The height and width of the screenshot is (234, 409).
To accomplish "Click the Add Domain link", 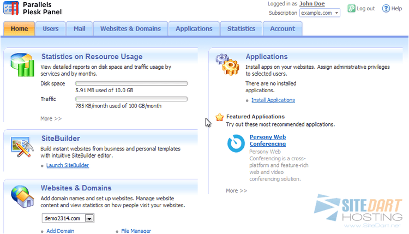I will click(x=60, y=231).
